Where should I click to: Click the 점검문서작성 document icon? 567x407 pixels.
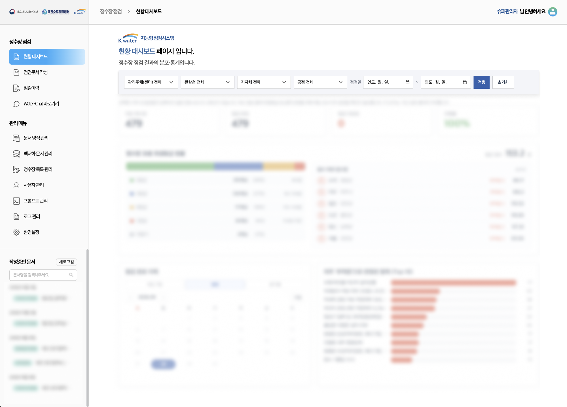(16, 72)
